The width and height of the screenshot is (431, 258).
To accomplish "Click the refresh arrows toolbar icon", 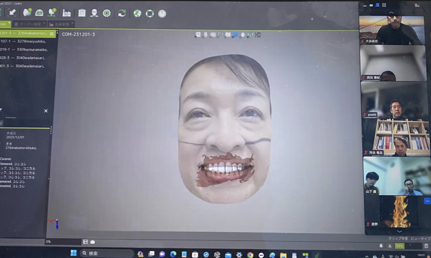I will click(122, 13).
